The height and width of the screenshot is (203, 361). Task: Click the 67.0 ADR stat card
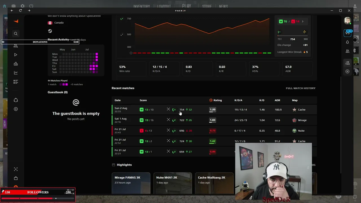pyautogui.click(x=297, y=69)
